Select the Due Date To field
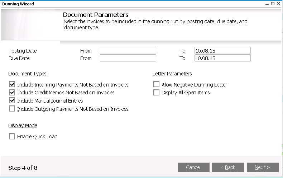 coord(222,58)
